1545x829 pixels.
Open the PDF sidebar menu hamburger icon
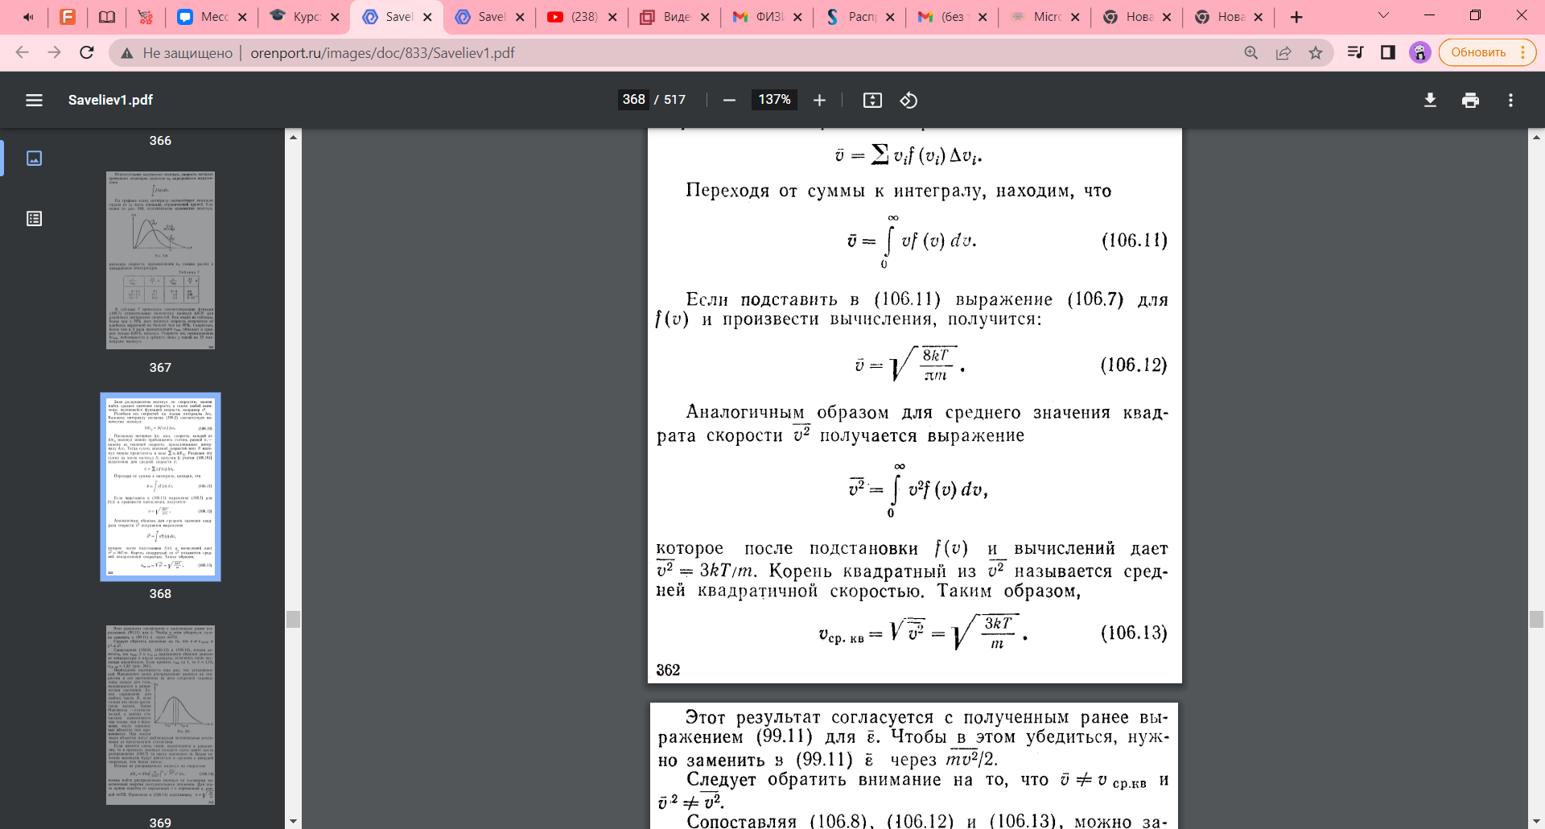[x=34, y=100]
